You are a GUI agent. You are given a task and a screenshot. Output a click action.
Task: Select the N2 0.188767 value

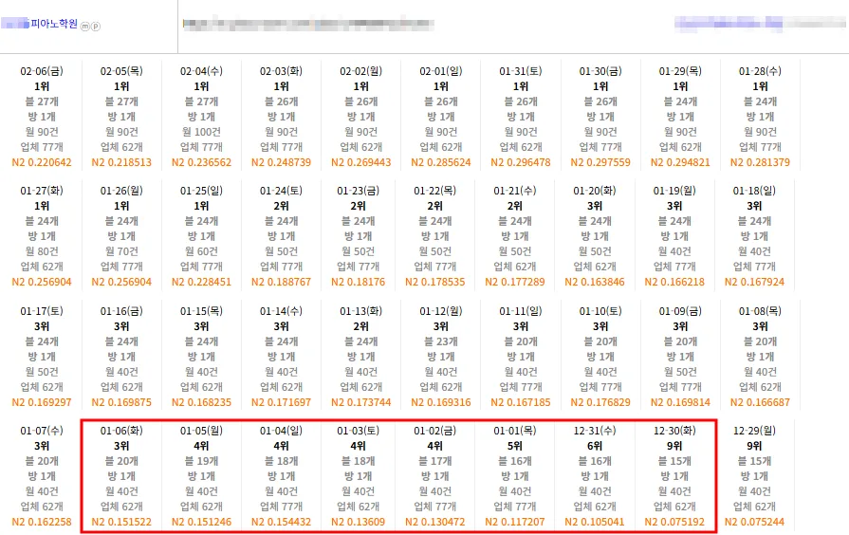[281, 282]
